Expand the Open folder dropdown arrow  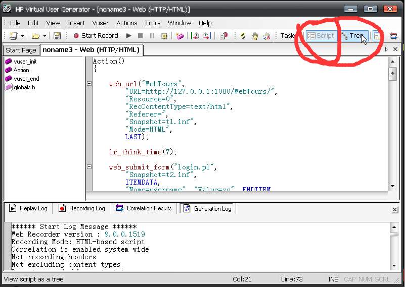coord(44,36)
